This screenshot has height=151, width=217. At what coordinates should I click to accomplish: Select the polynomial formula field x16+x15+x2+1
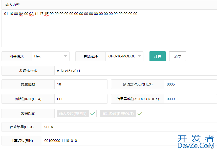point(136,71)
